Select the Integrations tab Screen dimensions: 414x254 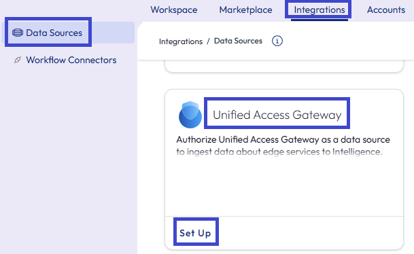point(320,10)
